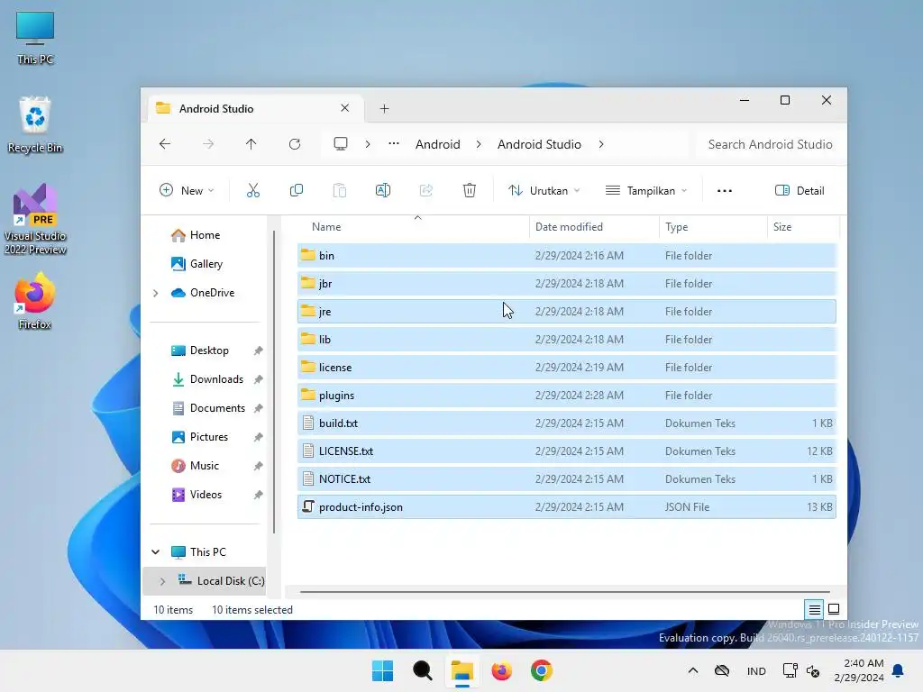Image resolution: width=923 pixels, height=692 pixels.
Task: Open the Tampilkan view dropdown
Action: click(x=646, y=191)
